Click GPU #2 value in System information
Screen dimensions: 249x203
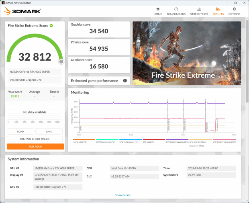tap(58, 187)
